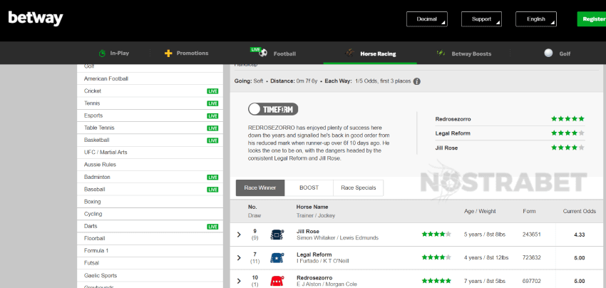
Task: Bet on Redrosezorro at 5.00
Action: [580, 281]
